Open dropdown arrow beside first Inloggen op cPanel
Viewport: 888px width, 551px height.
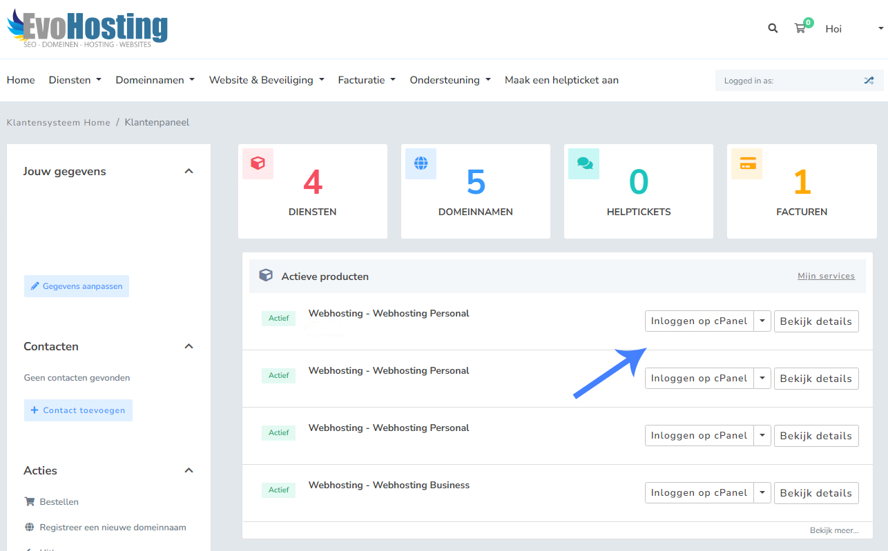pos(762,321)
